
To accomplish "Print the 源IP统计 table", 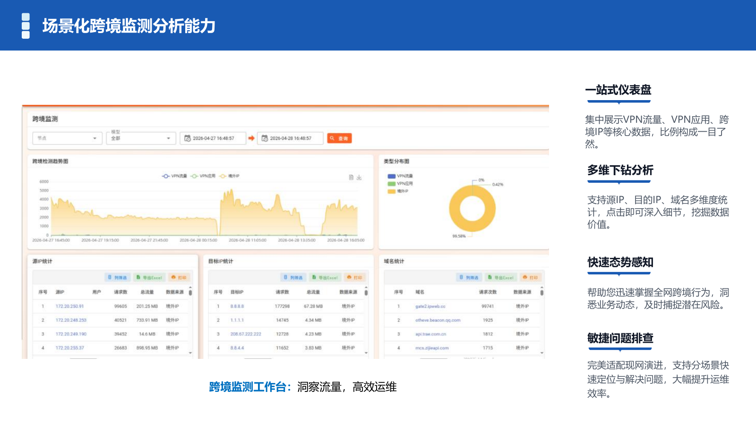I will point(179,278).
